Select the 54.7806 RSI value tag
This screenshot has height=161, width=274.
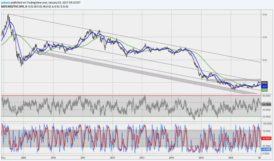tap(266, 105)
